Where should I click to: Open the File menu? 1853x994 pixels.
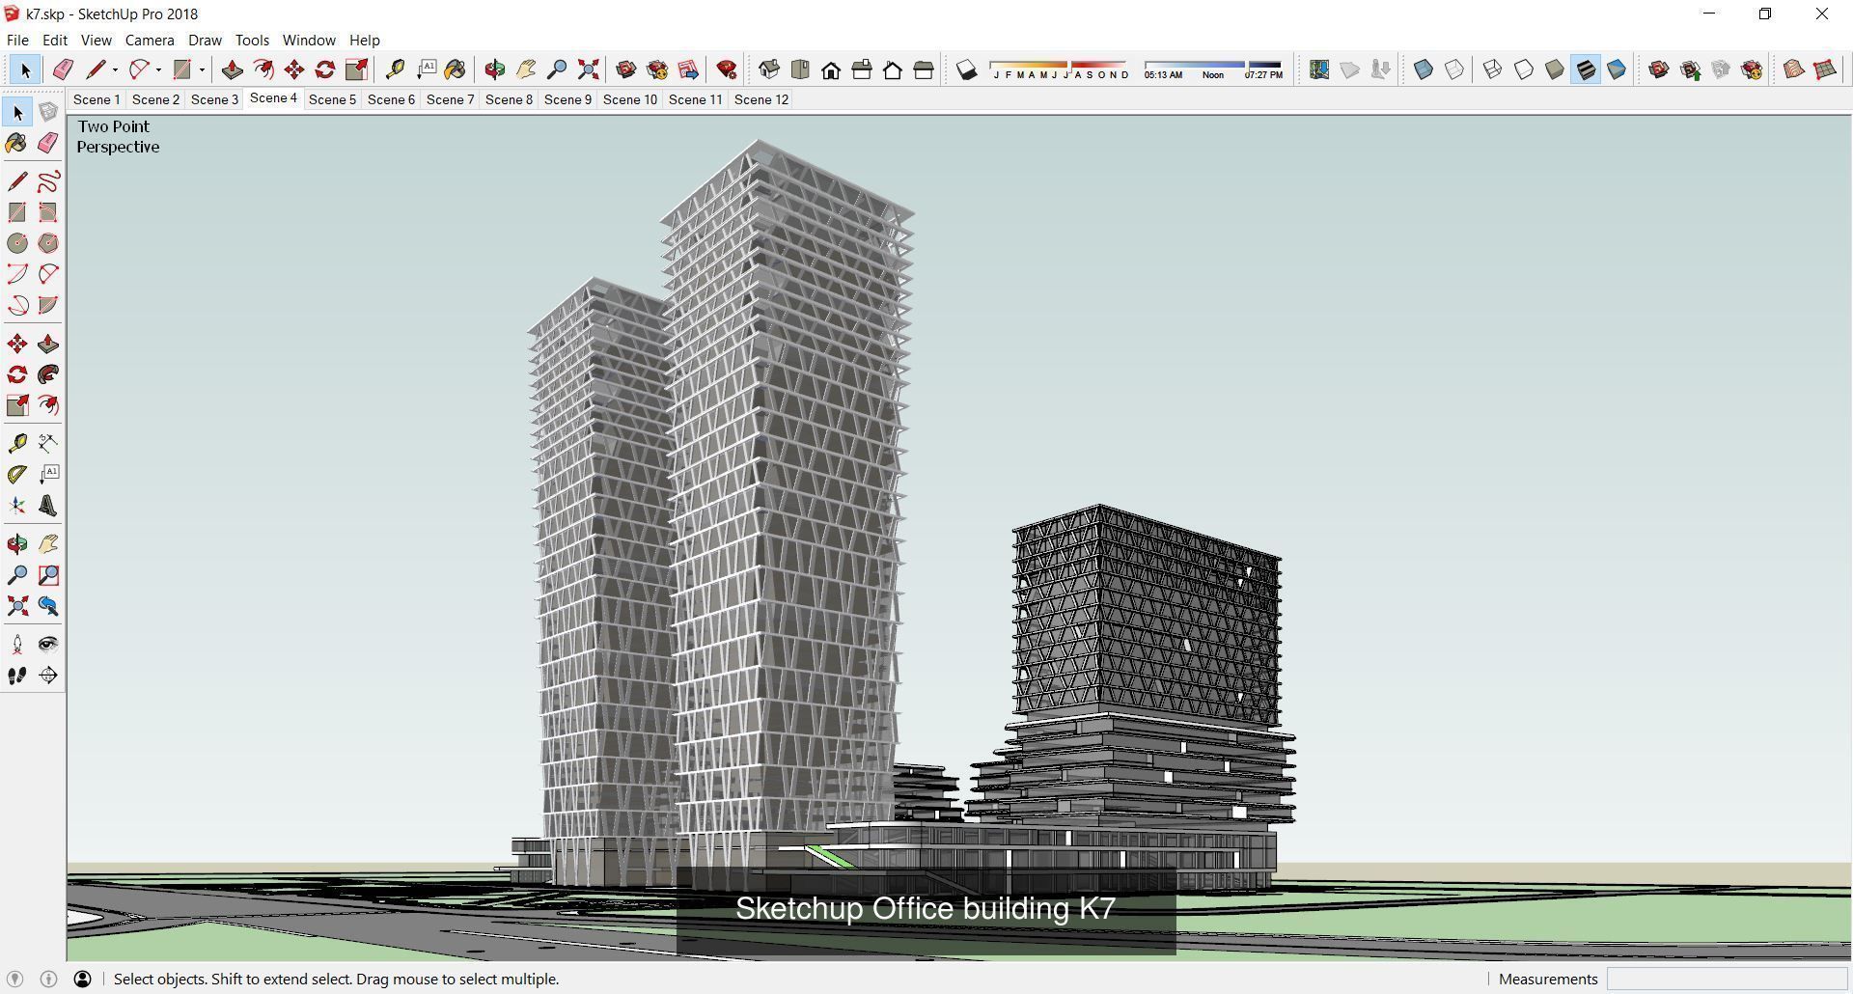click(17, 41)
